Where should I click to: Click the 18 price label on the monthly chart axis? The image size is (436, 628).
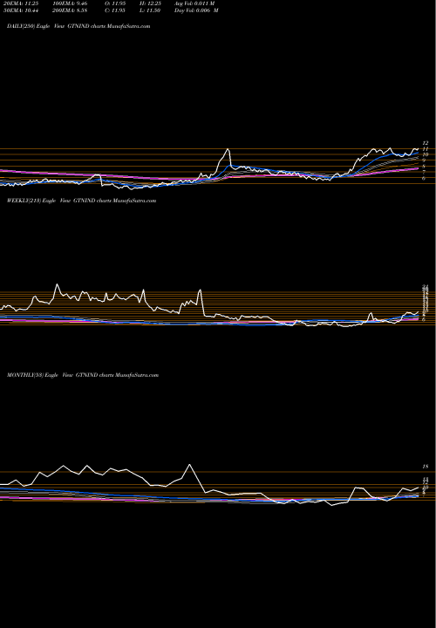(426, 467)
